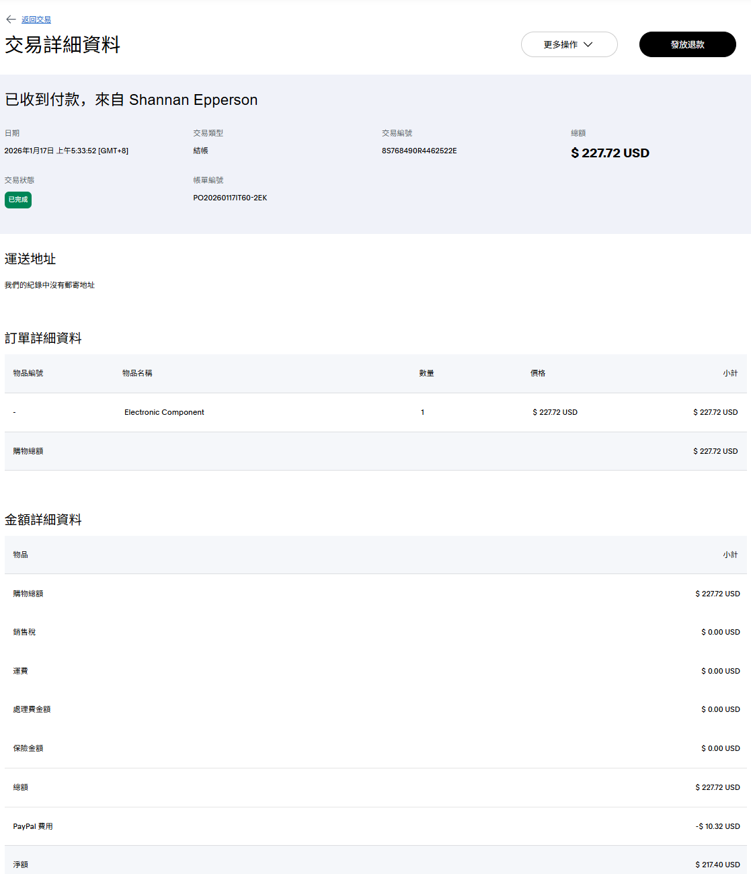Screen dimensions: 751x874
Task: Select transaction ID 8S768490R4462522E
Action: pyautogui.click(x=419, y=151)
